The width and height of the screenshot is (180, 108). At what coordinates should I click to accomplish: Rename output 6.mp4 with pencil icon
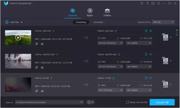pos(113,78)
